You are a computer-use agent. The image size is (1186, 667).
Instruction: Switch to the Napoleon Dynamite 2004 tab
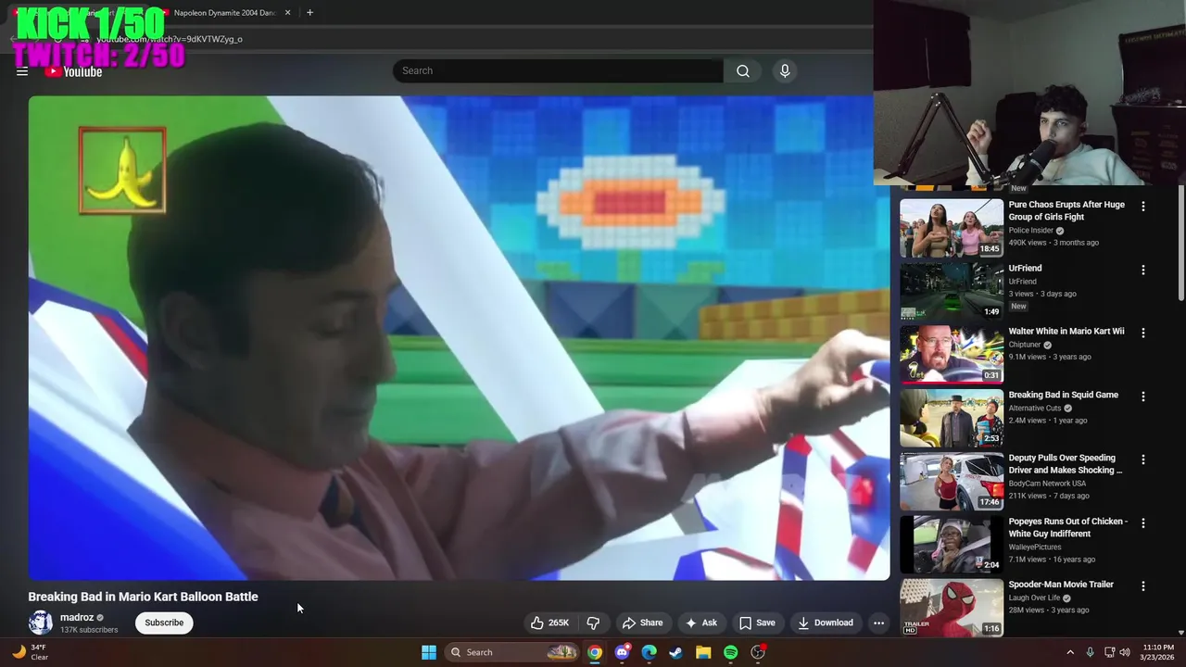point(225,13)
